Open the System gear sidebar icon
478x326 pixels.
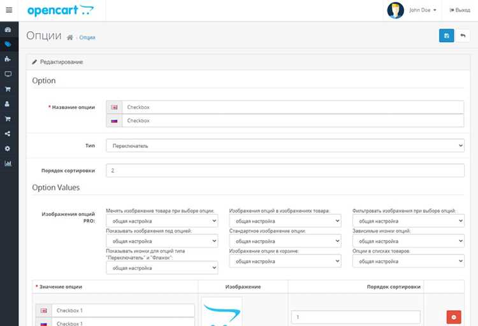(8, 149)
